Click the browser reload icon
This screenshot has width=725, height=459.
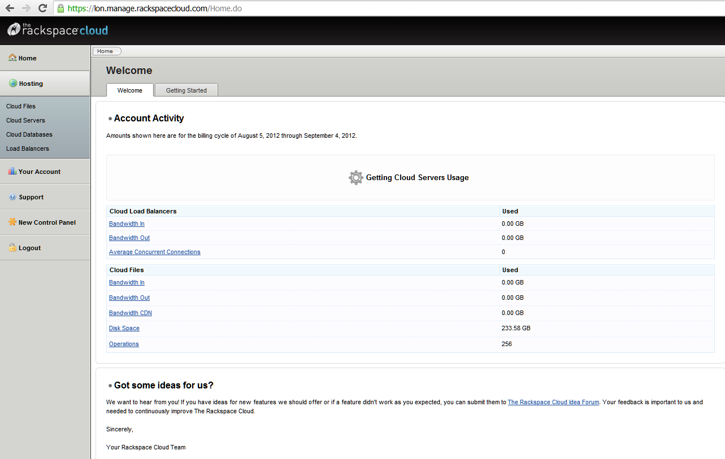42,8
